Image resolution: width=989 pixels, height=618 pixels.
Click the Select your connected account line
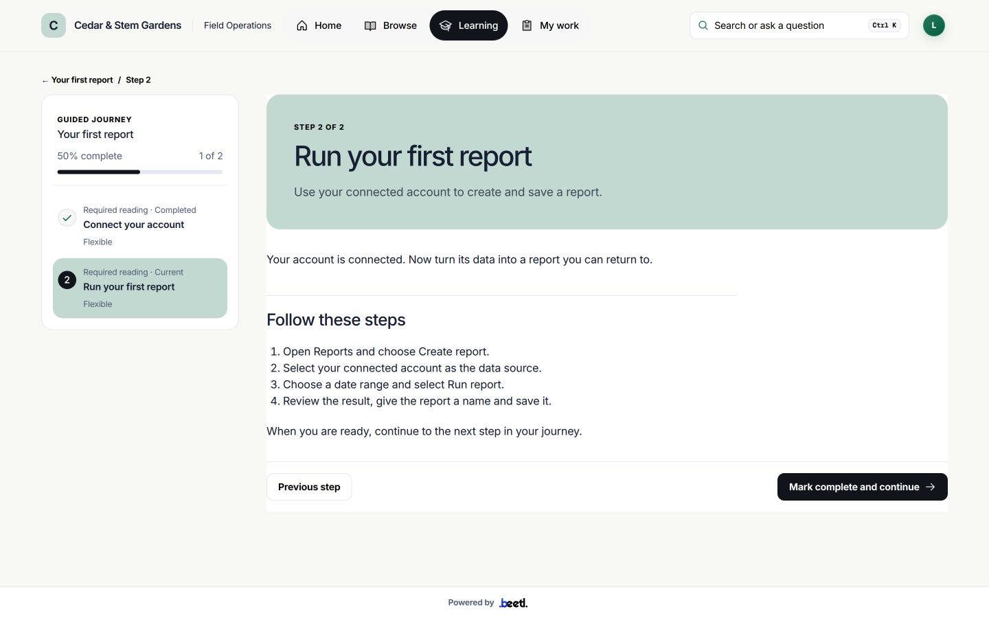[412, 368]
